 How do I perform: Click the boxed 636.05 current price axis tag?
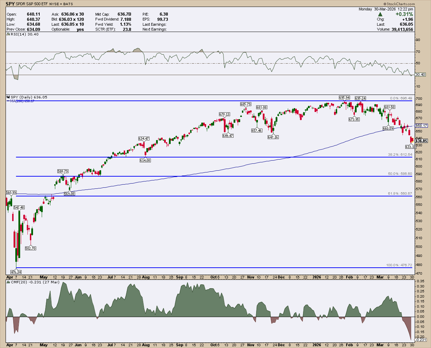click(421, 141)
